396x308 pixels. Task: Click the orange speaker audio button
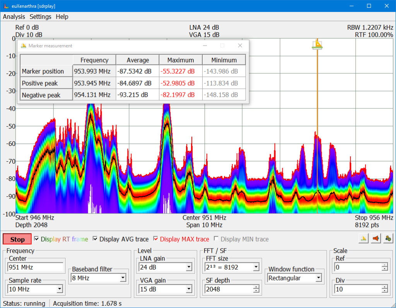coord(375,239)
